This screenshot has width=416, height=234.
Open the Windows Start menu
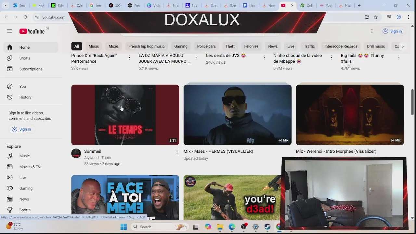123,227
